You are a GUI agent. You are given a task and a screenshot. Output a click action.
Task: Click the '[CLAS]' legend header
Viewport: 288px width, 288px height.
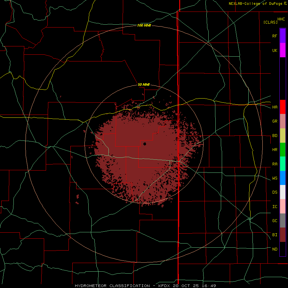(x=270, y=22)
